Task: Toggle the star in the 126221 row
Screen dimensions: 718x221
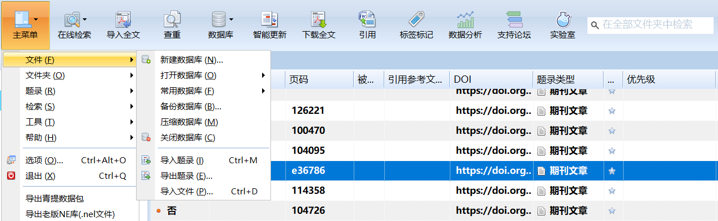Action: click(x=612, y=110)
